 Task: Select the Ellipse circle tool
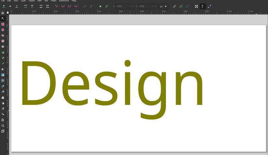click(3, 30)
